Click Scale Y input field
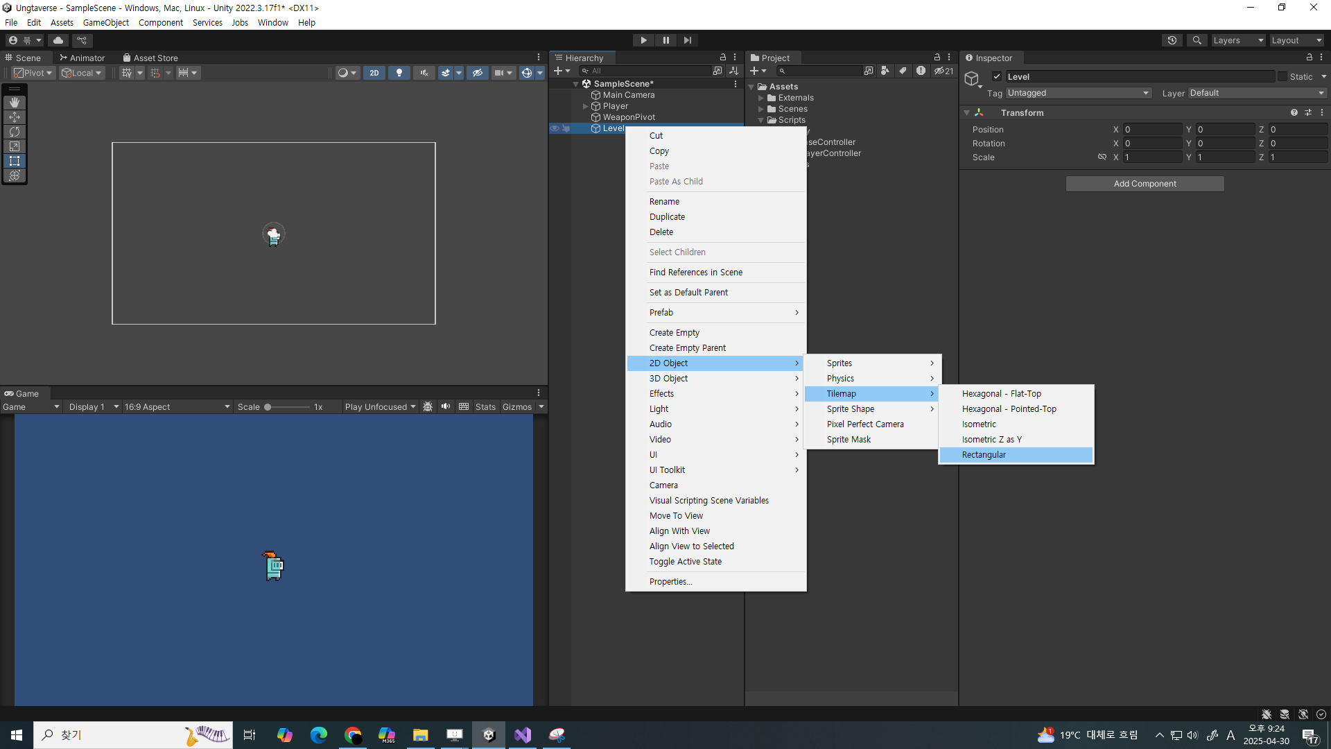 [1225, 157]
